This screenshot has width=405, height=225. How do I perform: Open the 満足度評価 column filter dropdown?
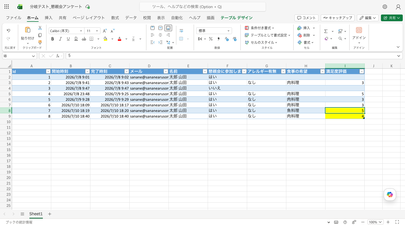tap(362, 71)
